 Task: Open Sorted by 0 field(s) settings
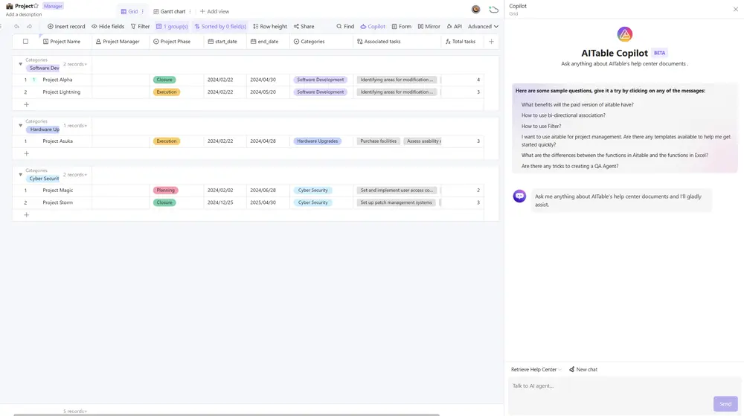[x=220, y=27]
